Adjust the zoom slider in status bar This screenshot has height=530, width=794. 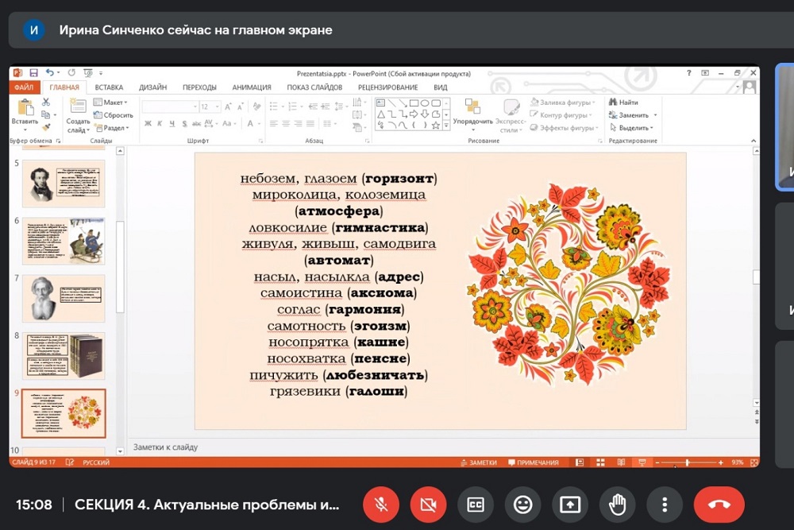point(688,462)
